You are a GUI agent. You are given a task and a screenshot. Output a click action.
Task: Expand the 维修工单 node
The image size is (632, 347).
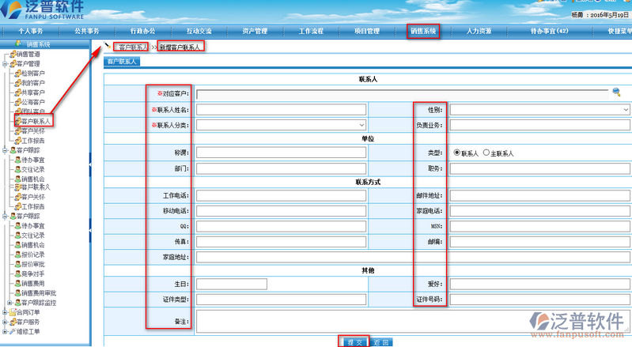(5, 332)
